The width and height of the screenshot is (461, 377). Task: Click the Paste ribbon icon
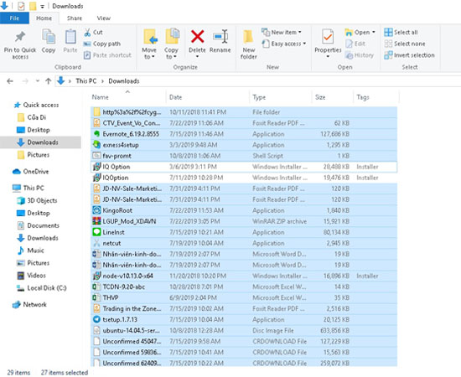pos(70,37)
